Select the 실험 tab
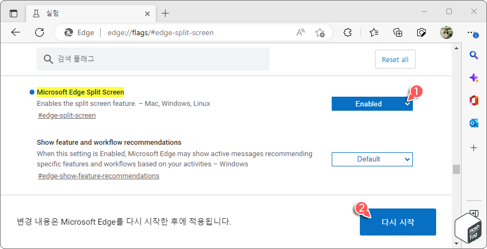 (91, 14)
